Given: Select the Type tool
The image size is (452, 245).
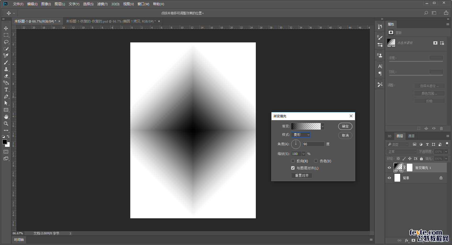Looking at the screenshot, I should [x=6, y=90].
